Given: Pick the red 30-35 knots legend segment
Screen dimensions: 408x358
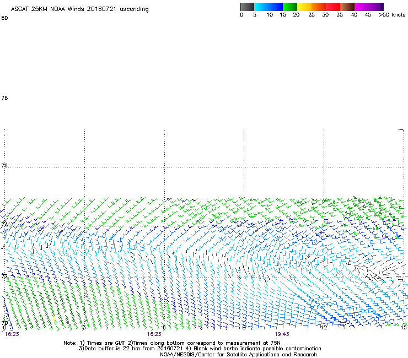Looking at the screenshot, I should pos(333,7).
